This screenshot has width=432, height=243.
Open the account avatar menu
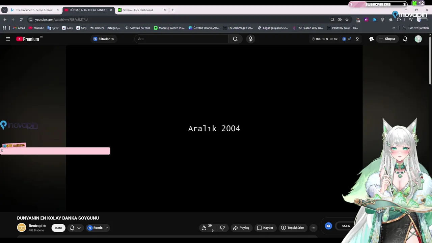[x=418, y=39]
